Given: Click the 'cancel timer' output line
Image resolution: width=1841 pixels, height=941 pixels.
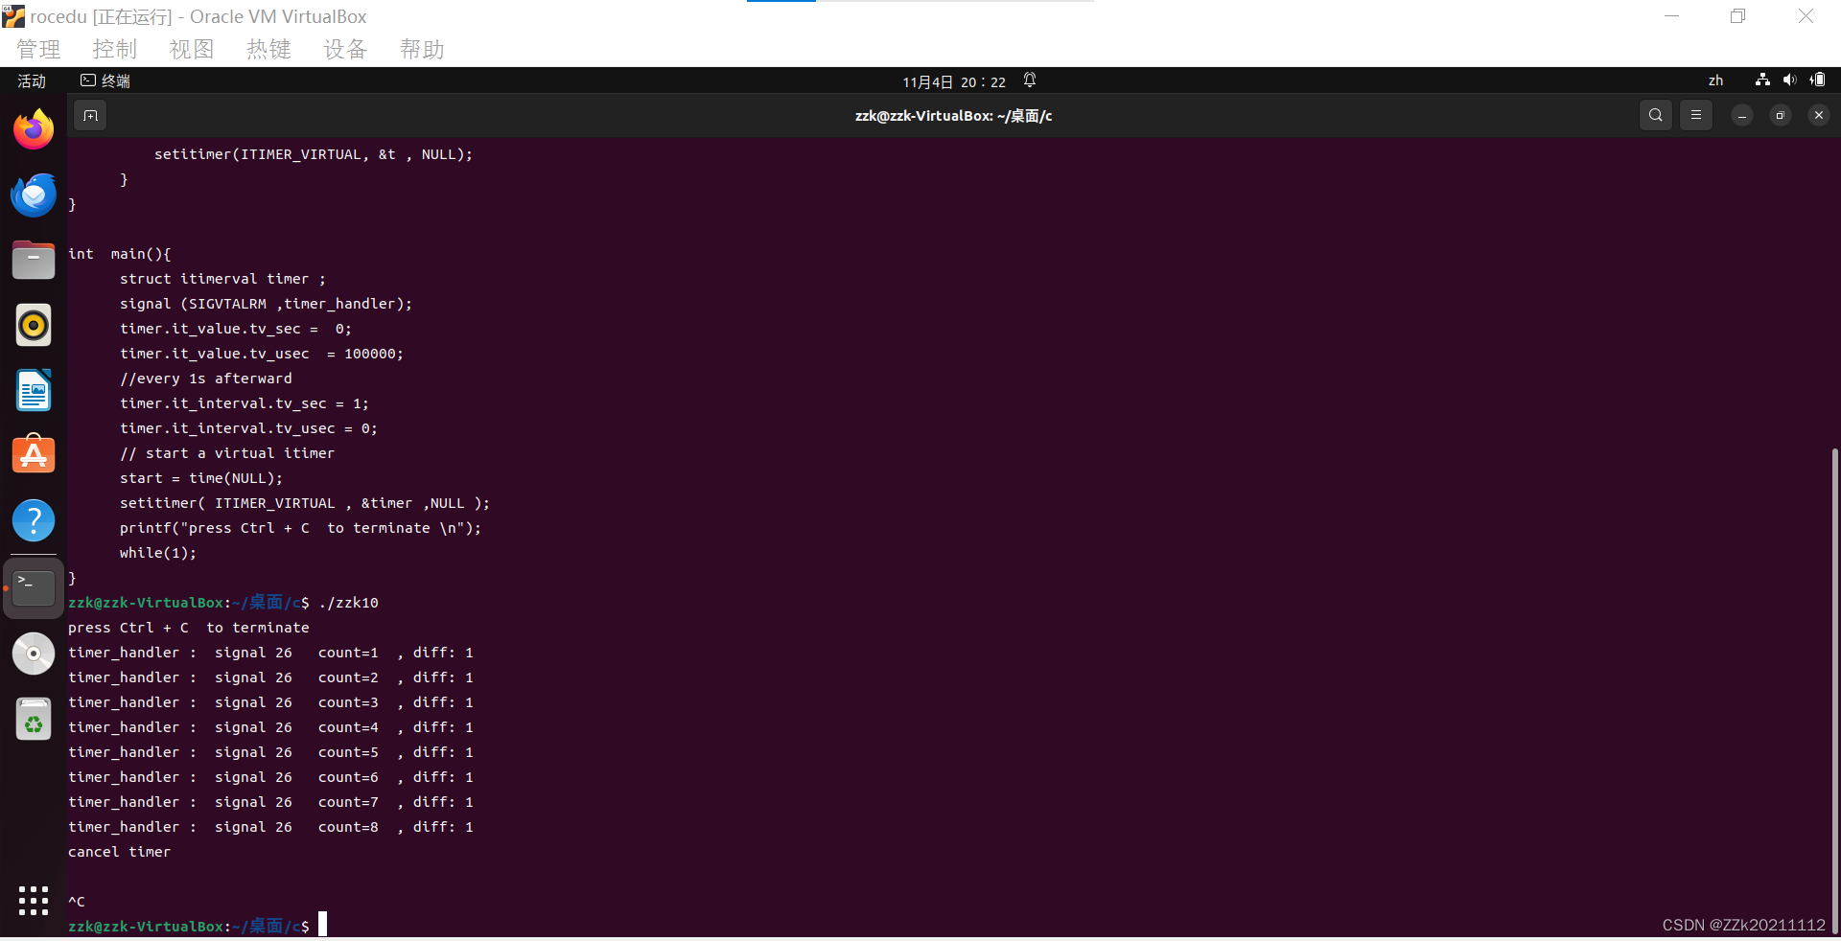Looking at the screenshot, I should [x=119, y=852].
